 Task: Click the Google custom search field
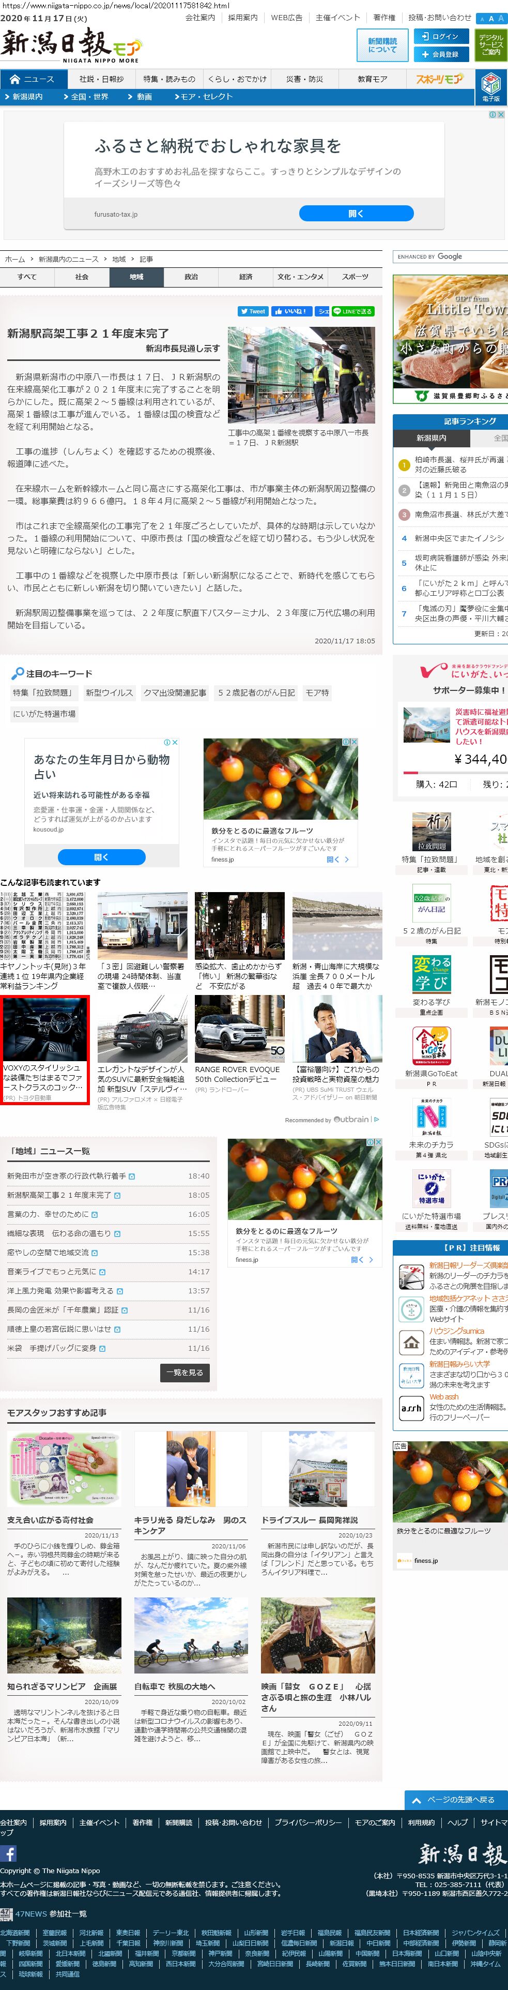[450, 257]
